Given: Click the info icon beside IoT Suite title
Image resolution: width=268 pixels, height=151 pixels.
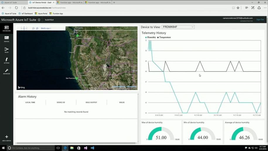Looking at the screenshot, I should point(39,20).
